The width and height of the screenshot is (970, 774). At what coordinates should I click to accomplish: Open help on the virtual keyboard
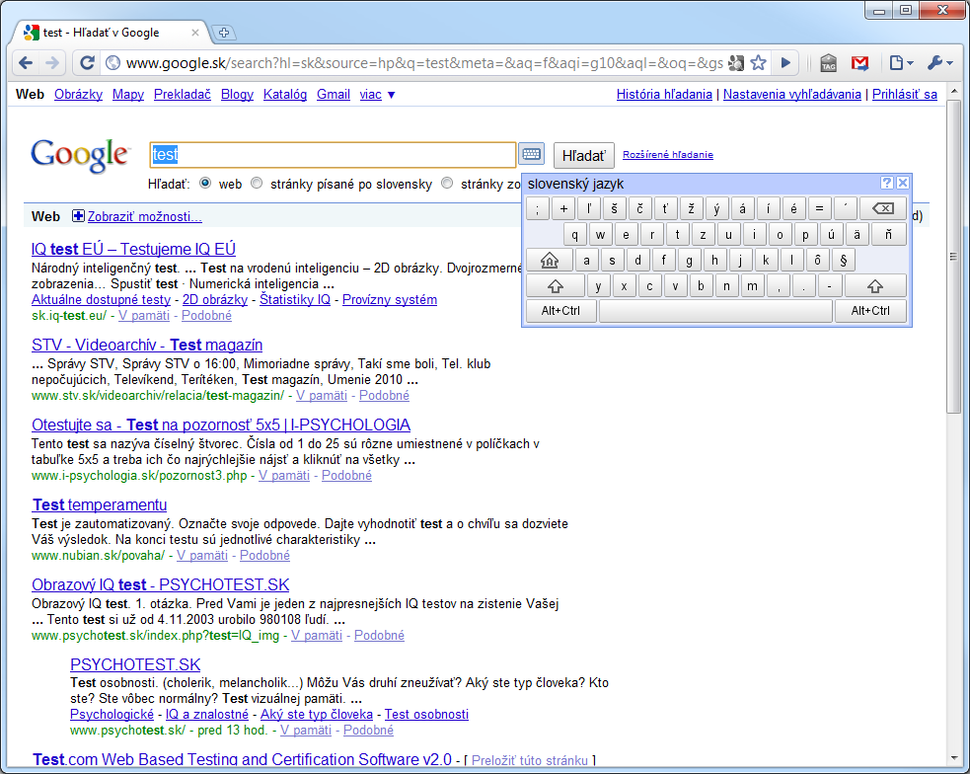pyautogui.click(x=886, y=183)
